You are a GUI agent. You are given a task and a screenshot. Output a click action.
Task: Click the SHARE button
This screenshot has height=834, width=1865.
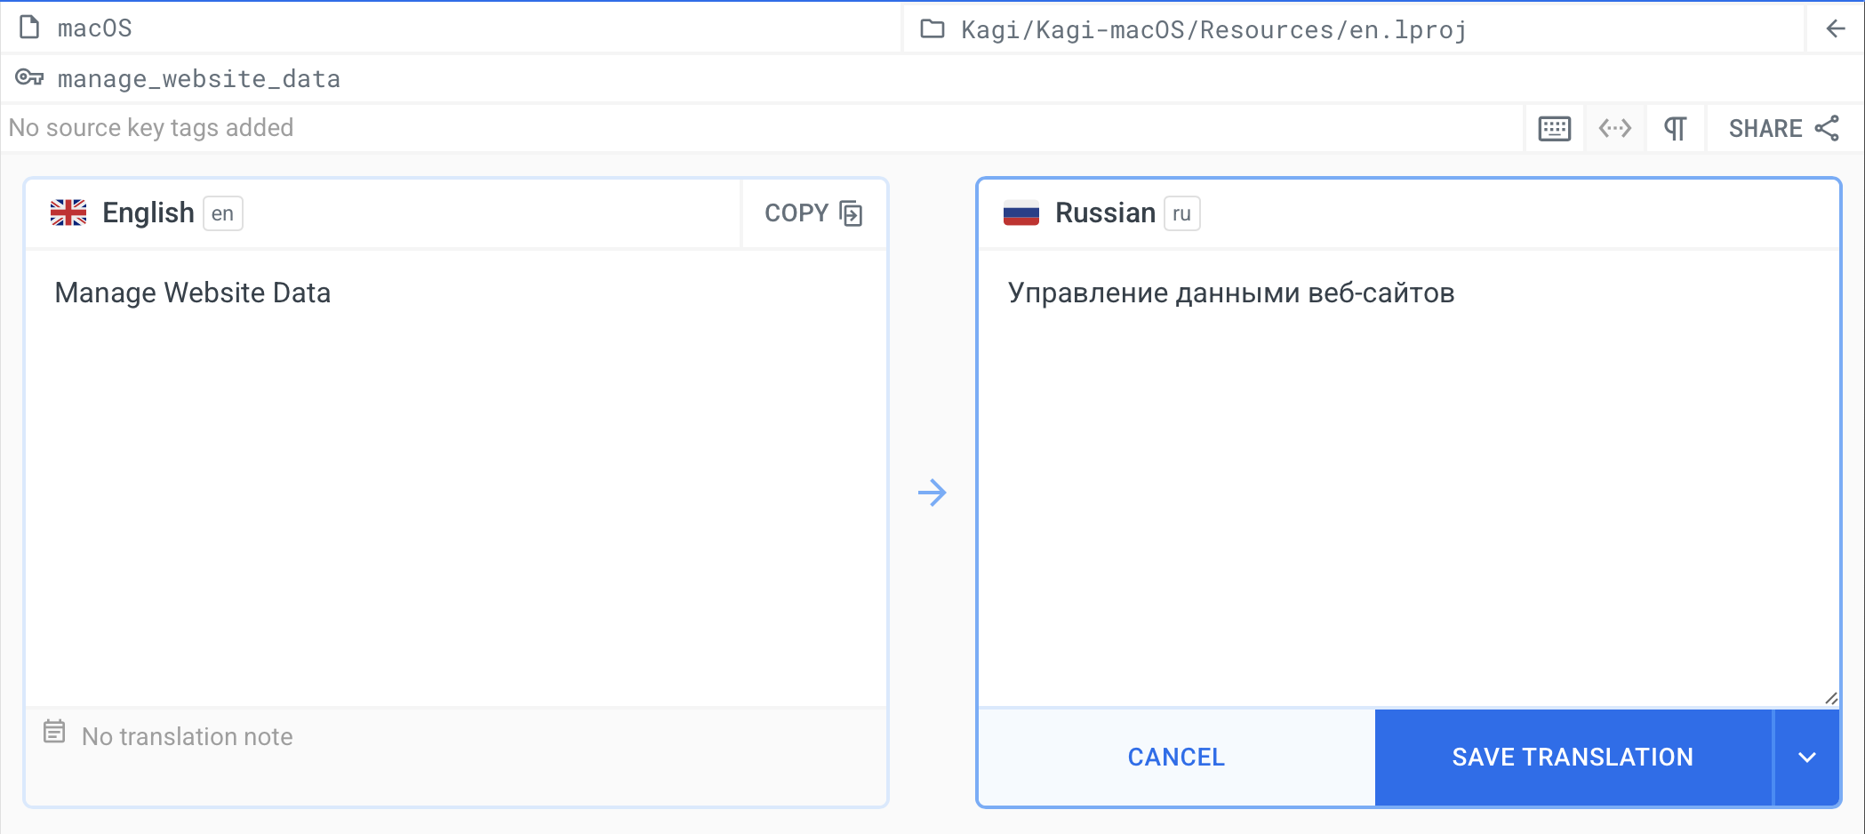1782,129
